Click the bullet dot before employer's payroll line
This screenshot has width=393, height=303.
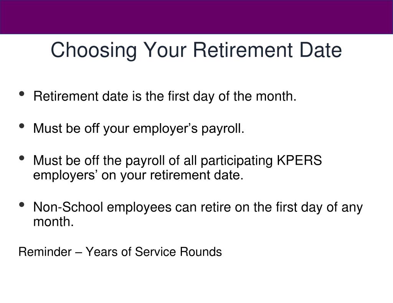(x=22, y=126)
